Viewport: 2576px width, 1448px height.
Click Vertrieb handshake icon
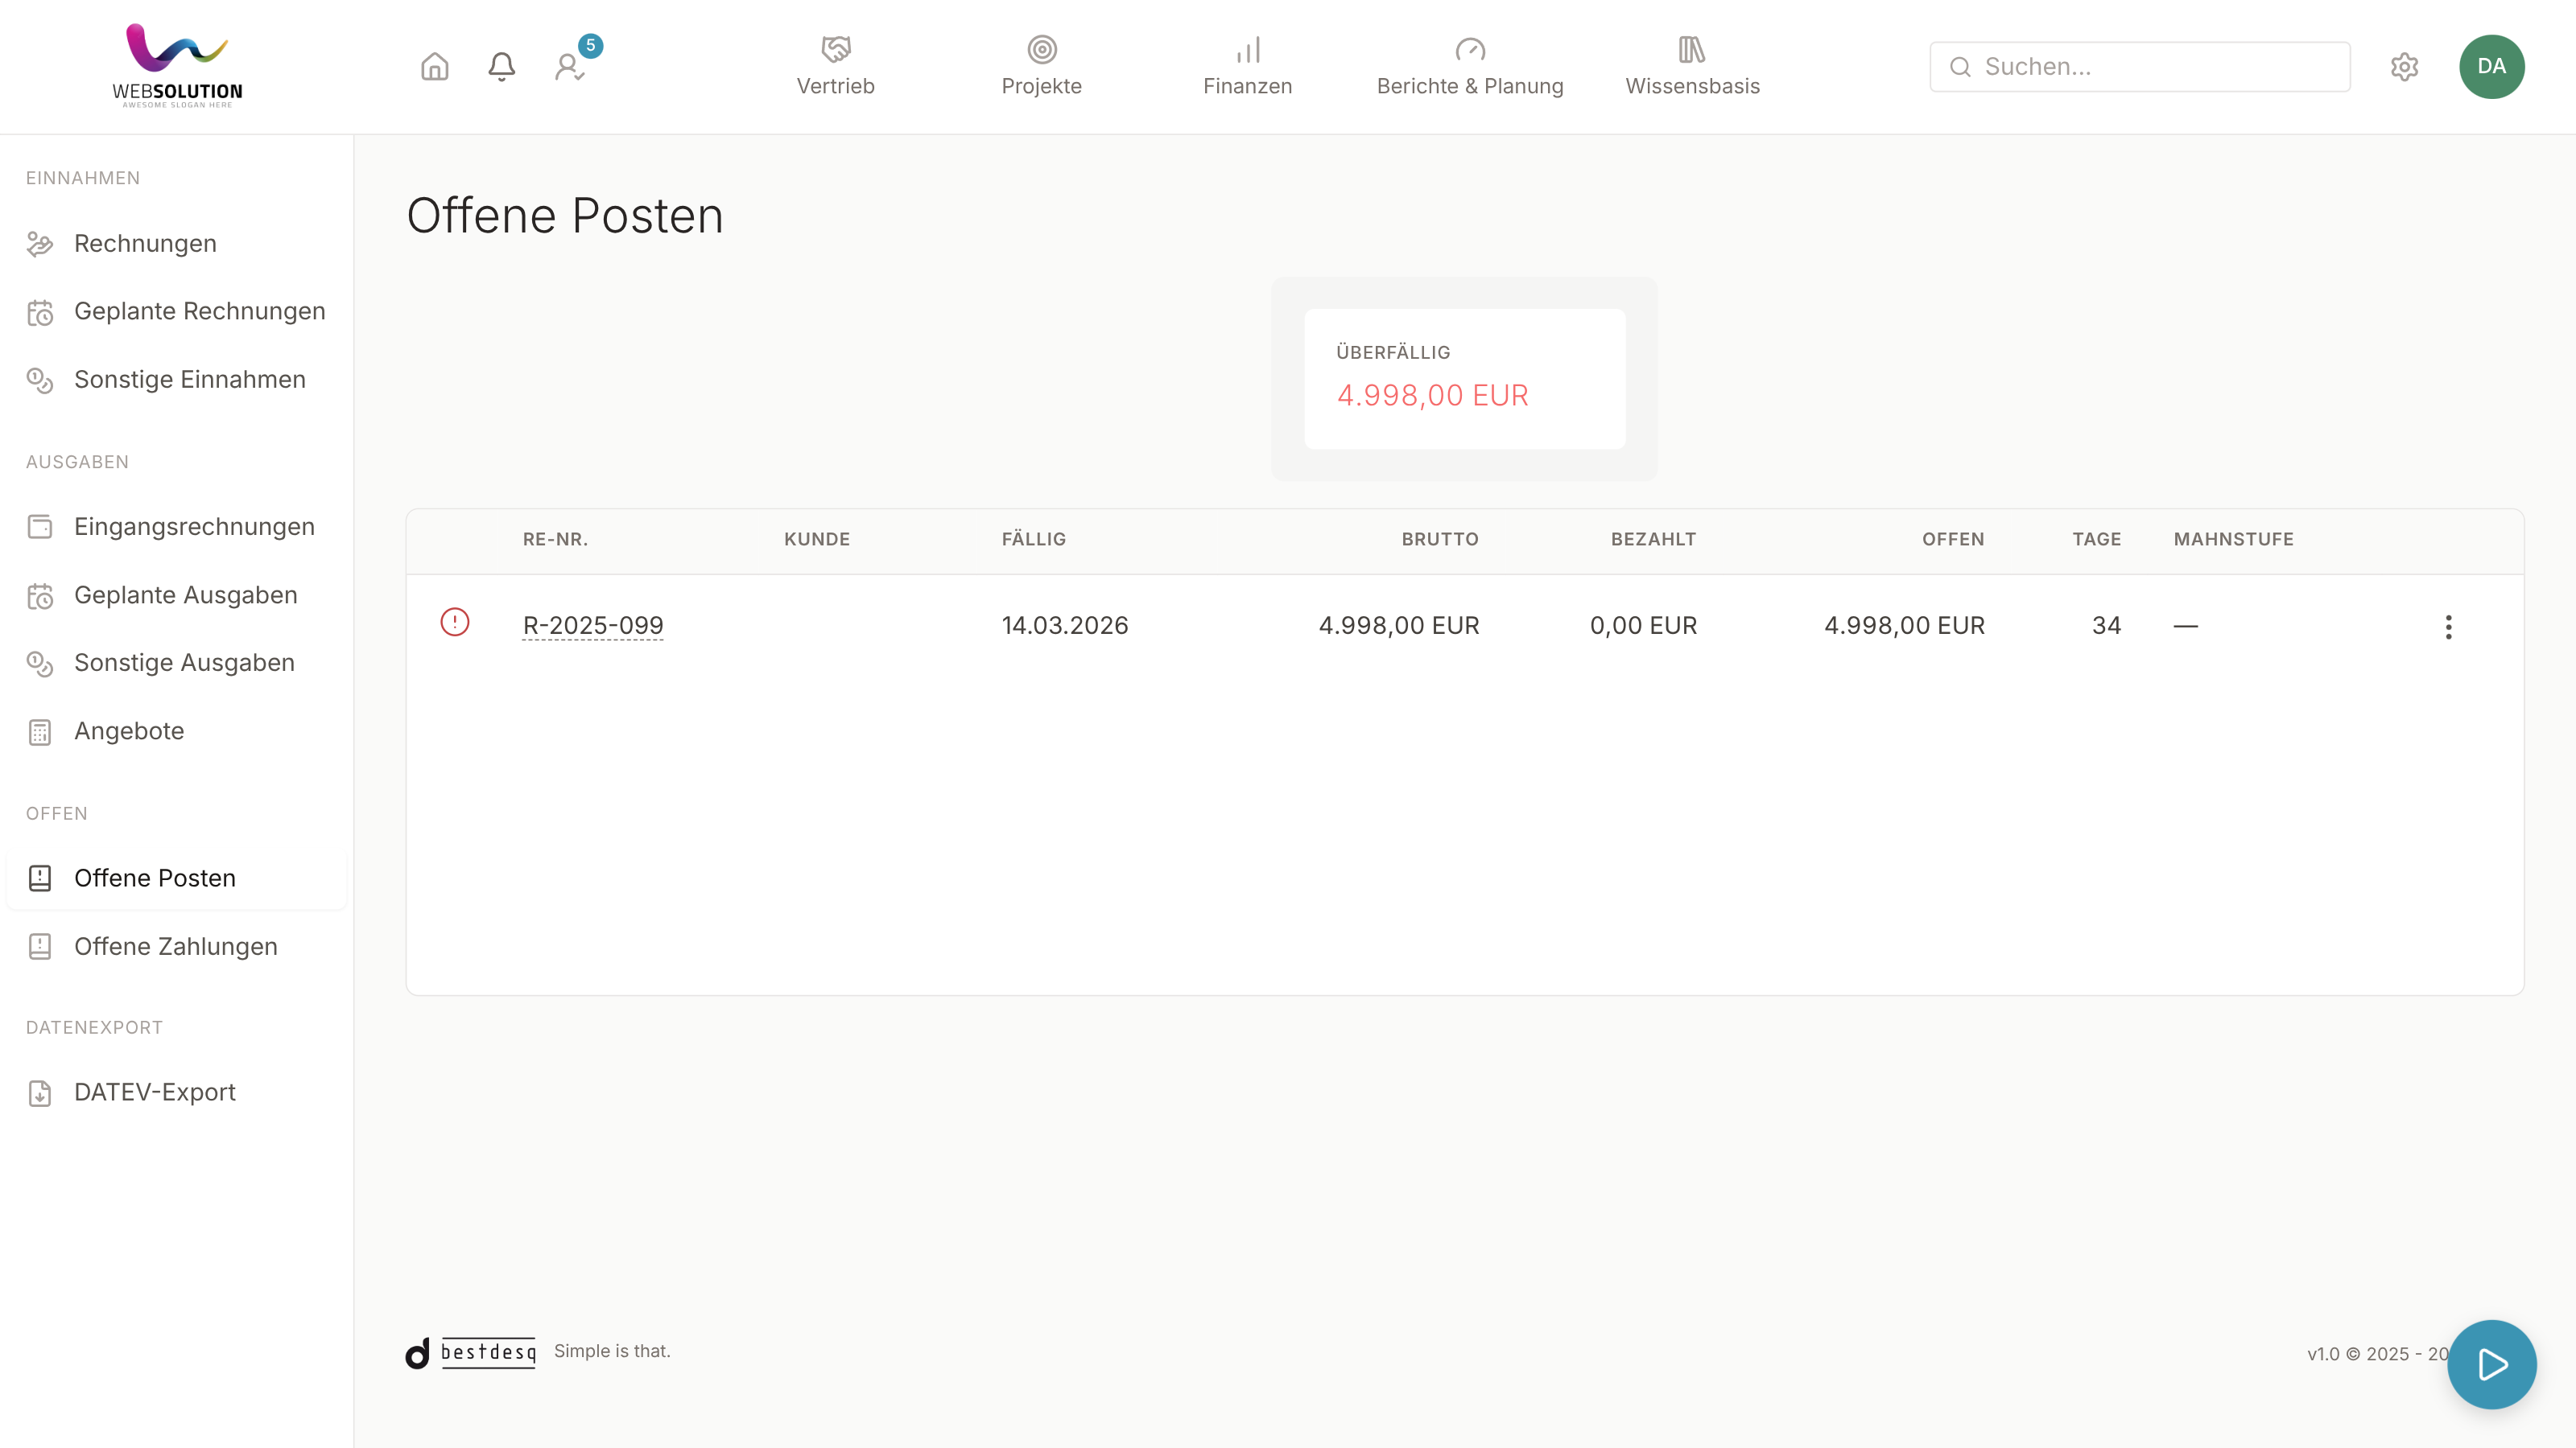[x=835, y=49]
